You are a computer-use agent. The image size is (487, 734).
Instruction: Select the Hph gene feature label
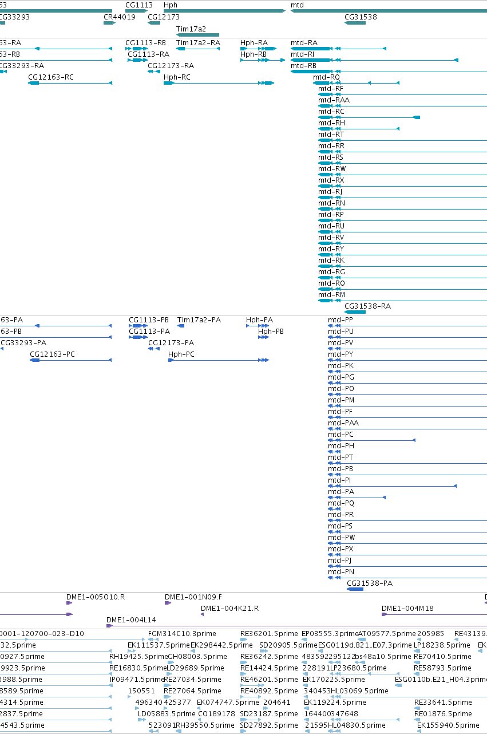pyautogui.click(x=171, y=5)
